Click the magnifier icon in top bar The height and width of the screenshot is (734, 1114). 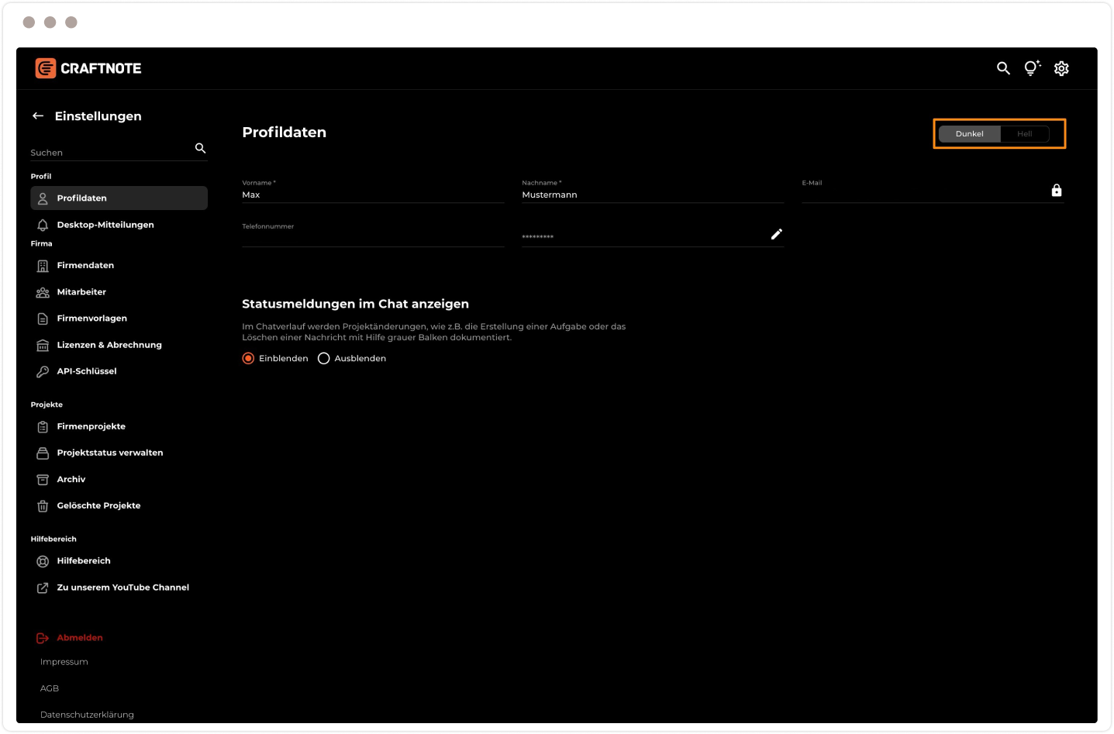pyautogui.click(x=1003, y=68)
